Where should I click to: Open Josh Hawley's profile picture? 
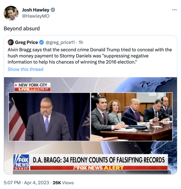point(11,13)
